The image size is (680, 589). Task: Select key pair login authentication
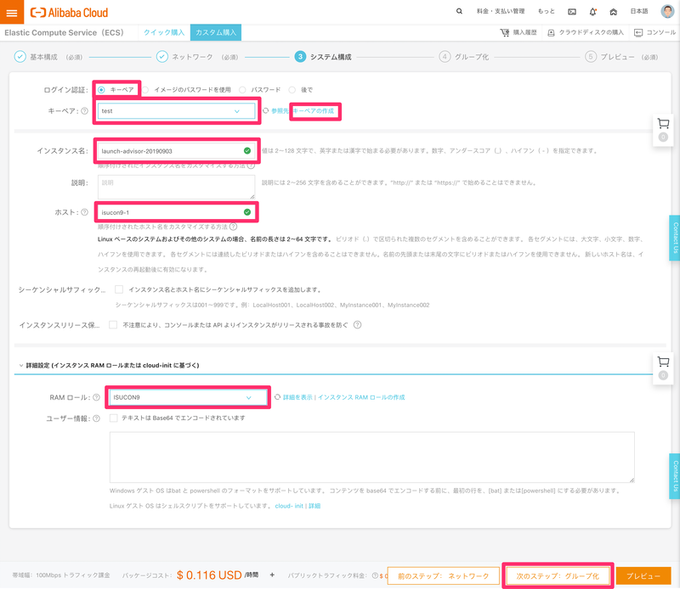pyautogui.click(x=101, y=90)
